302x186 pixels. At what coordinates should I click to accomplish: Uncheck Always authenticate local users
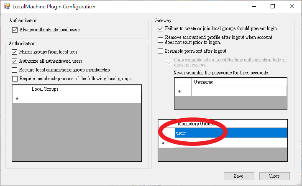click(15, 30)
